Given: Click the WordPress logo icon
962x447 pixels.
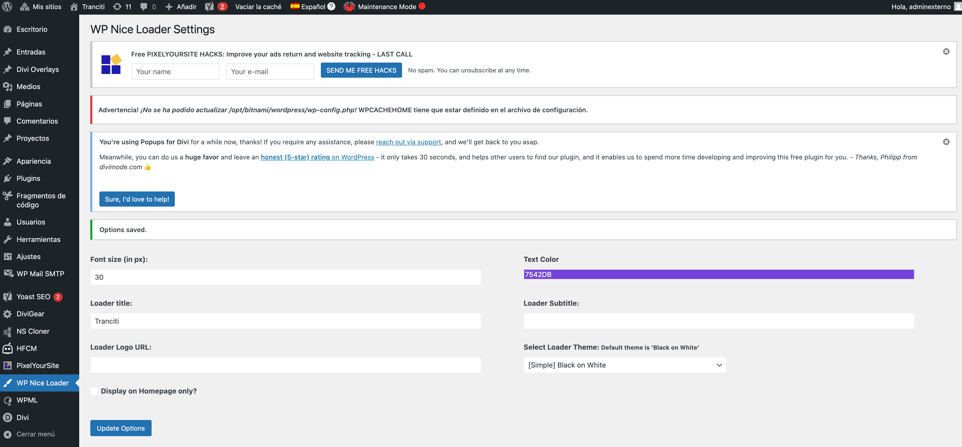Looking at the screenshot, I should pyautogui.click(x=7, y=7).
